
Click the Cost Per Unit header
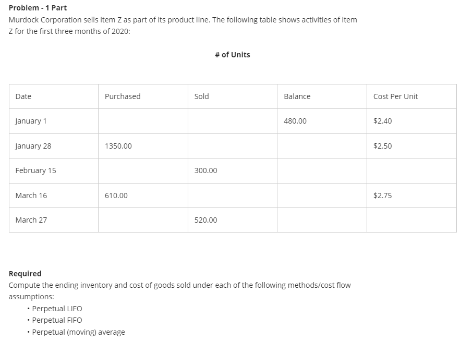[411, 96]
